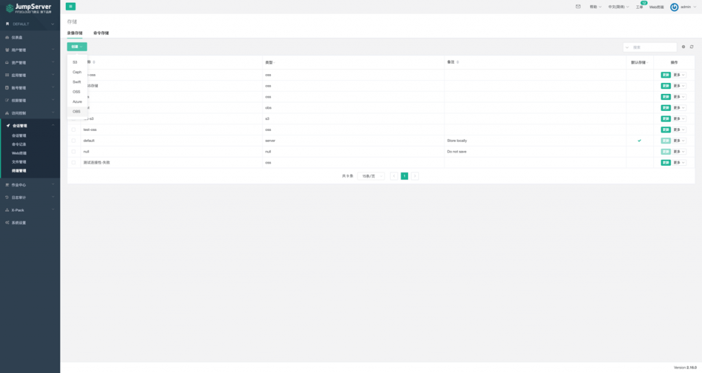
Task: Open 更多 dropdown in test-oss row
Action: (679, 130)
